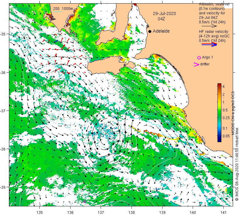Click the "200 1000m" depth legend text
The width and height of the screenshot is (239, 215).
point(63,9)
